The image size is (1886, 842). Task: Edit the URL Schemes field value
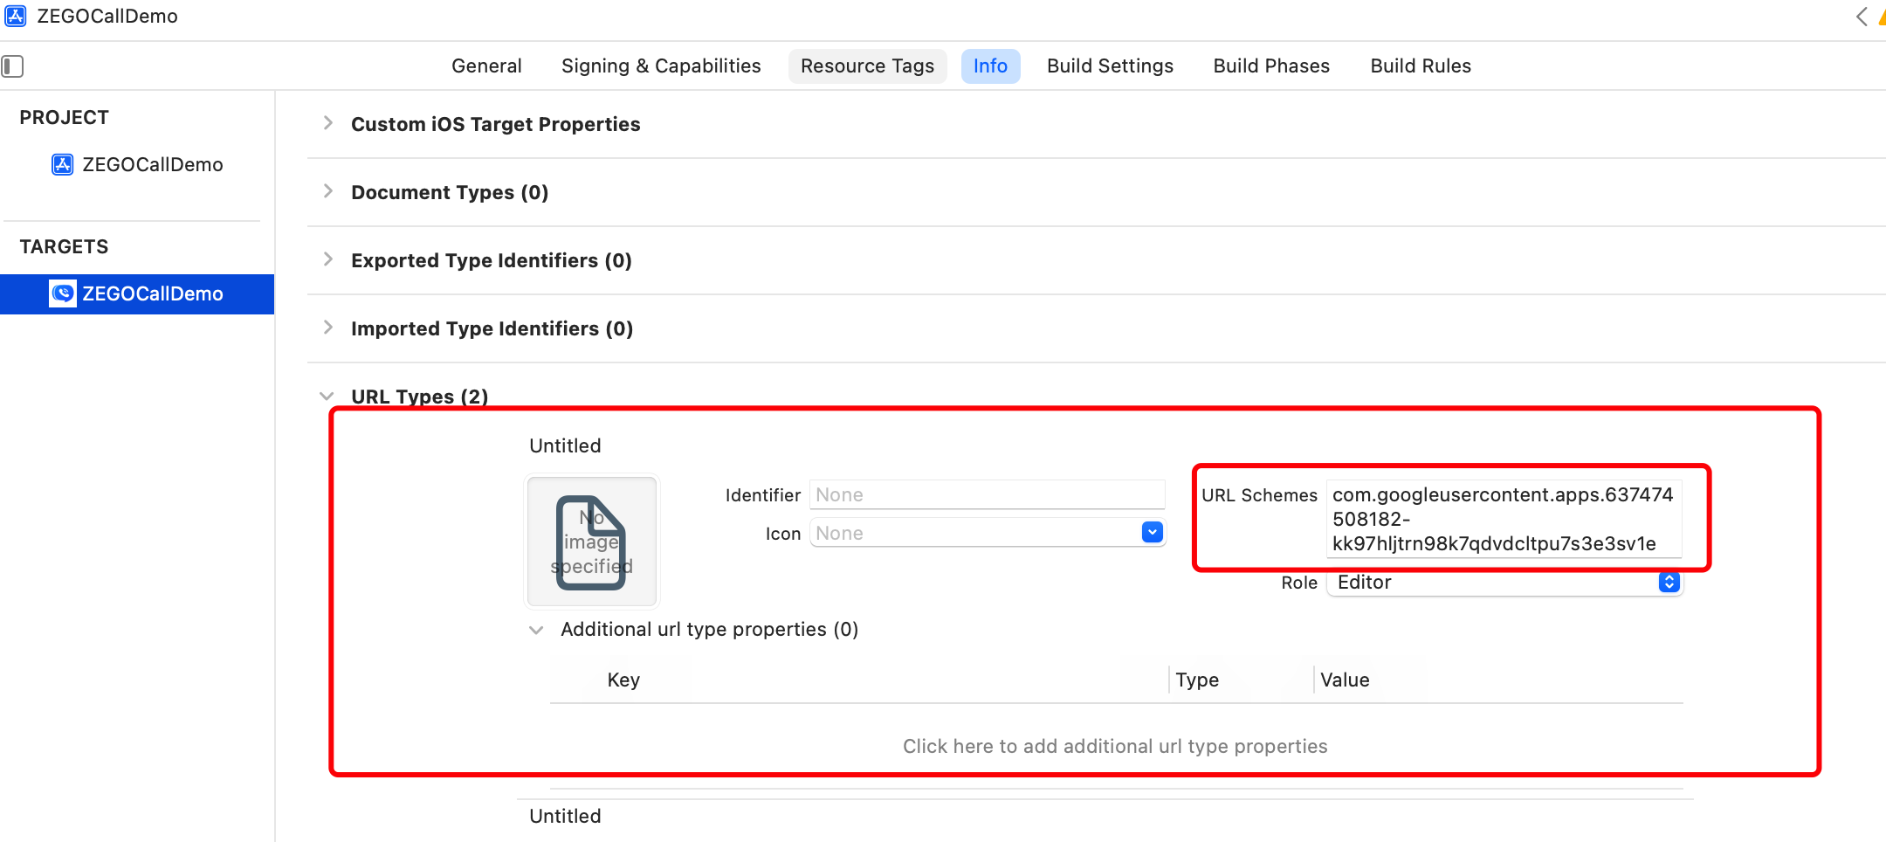coord(1503,519)
